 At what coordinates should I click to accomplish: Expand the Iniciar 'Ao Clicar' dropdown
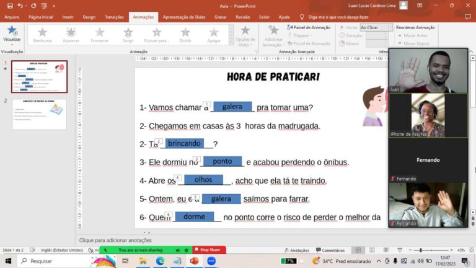point(389,27)
